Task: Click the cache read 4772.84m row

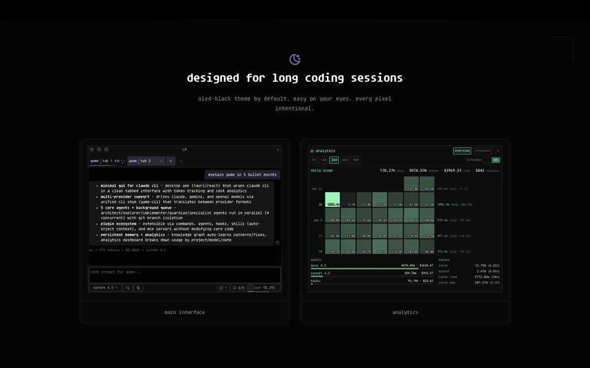Action: pos(469,277)
